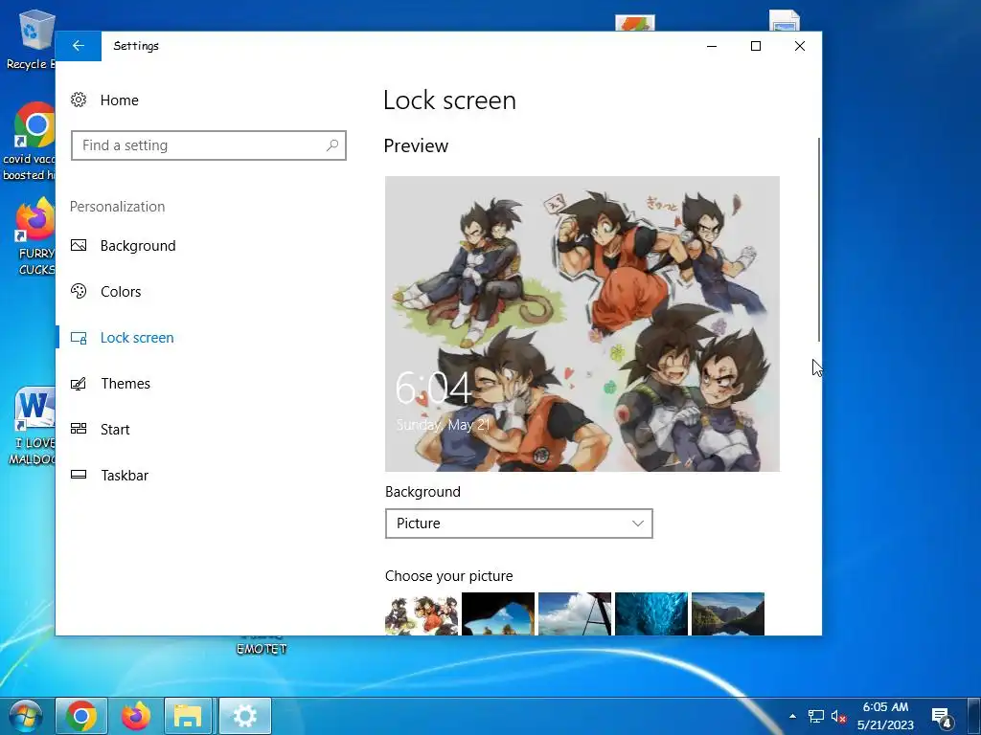Click the Home gear icon

(79, 100)
